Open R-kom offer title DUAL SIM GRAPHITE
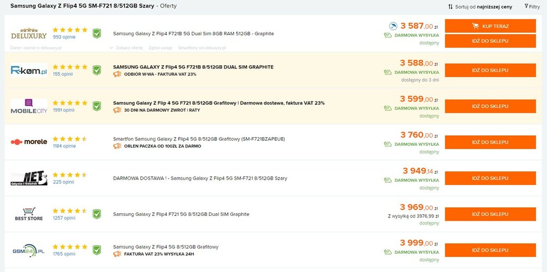 click(x=193, y=67)
